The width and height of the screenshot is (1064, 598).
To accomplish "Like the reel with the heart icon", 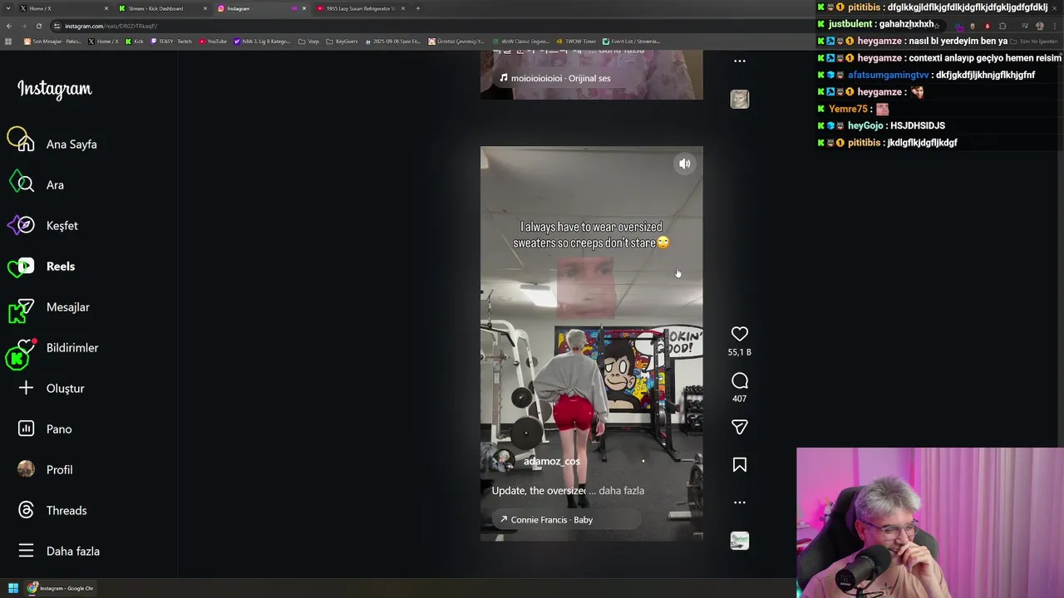I will (x=740, y=334).
